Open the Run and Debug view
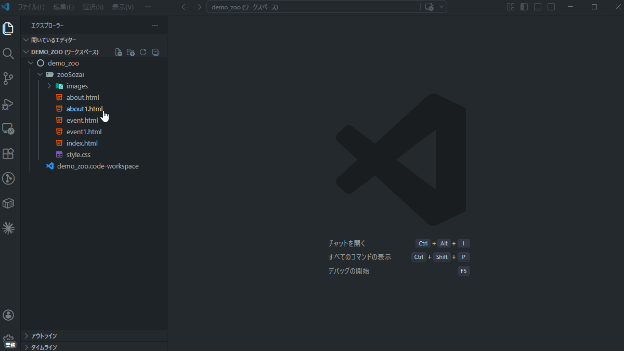This screenshot has height=351, width=624. [x=8, y=103]
